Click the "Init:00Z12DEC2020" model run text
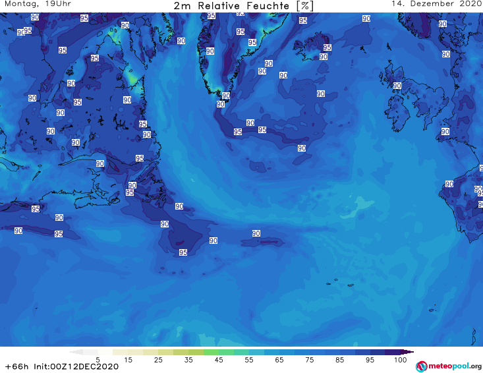 tap(76, 366)
